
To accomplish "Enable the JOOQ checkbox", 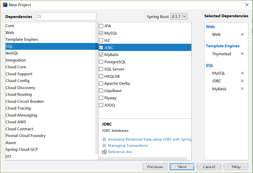I will point(101,105).
